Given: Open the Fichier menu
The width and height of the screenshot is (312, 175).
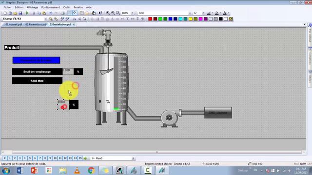Looking at the screenshot, I should pyautogui.click(x=8, y=7).
